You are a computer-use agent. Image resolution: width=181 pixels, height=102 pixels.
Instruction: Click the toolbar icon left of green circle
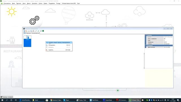coord(41,31)
